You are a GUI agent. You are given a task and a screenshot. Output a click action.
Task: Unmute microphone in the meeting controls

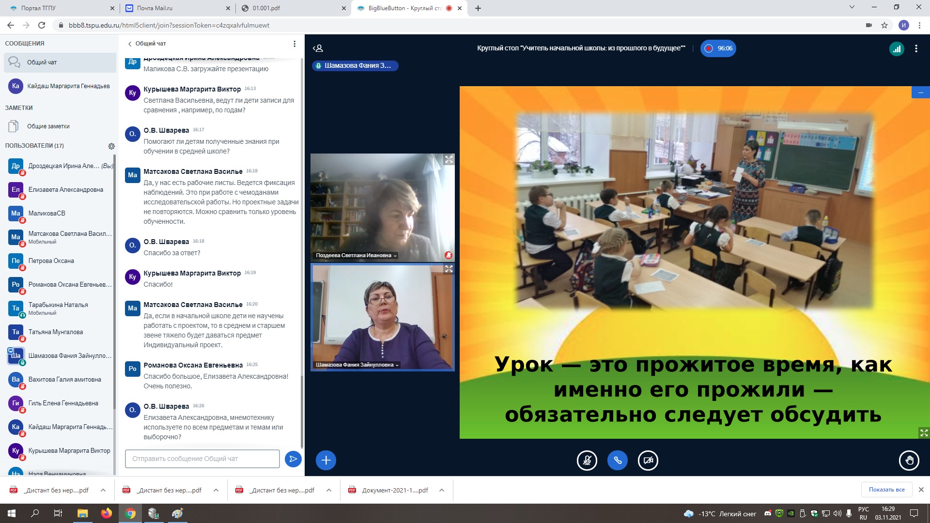pos(587,460)
